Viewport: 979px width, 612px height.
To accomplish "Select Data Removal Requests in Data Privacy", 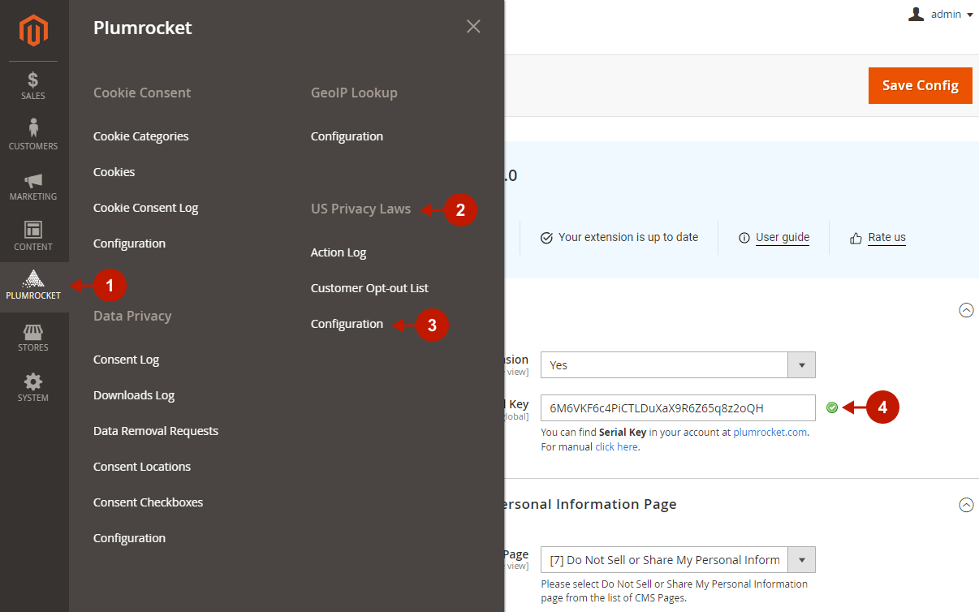I will pyautogui.click(x=155, y=430).
